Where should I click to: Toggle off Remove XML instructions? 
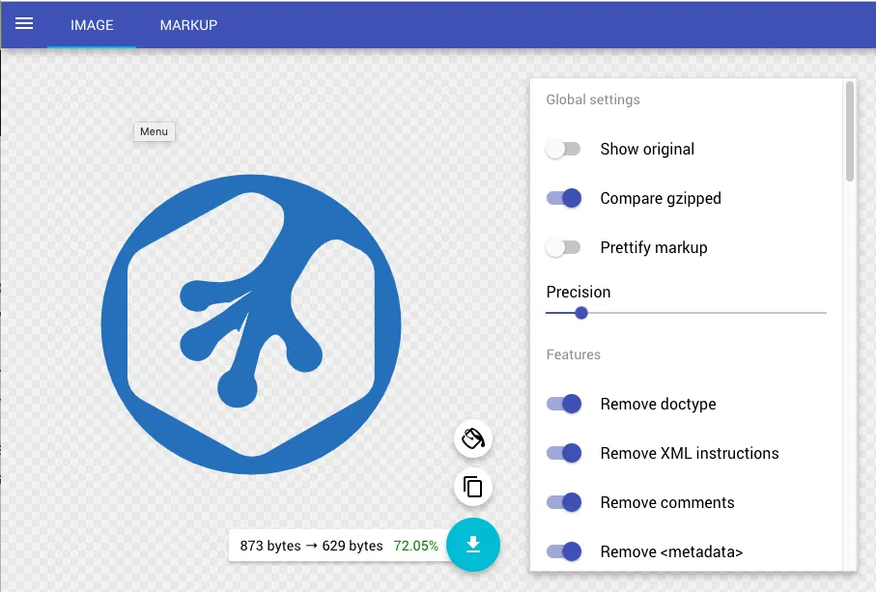pyautogui.click(x=564, y=454)
